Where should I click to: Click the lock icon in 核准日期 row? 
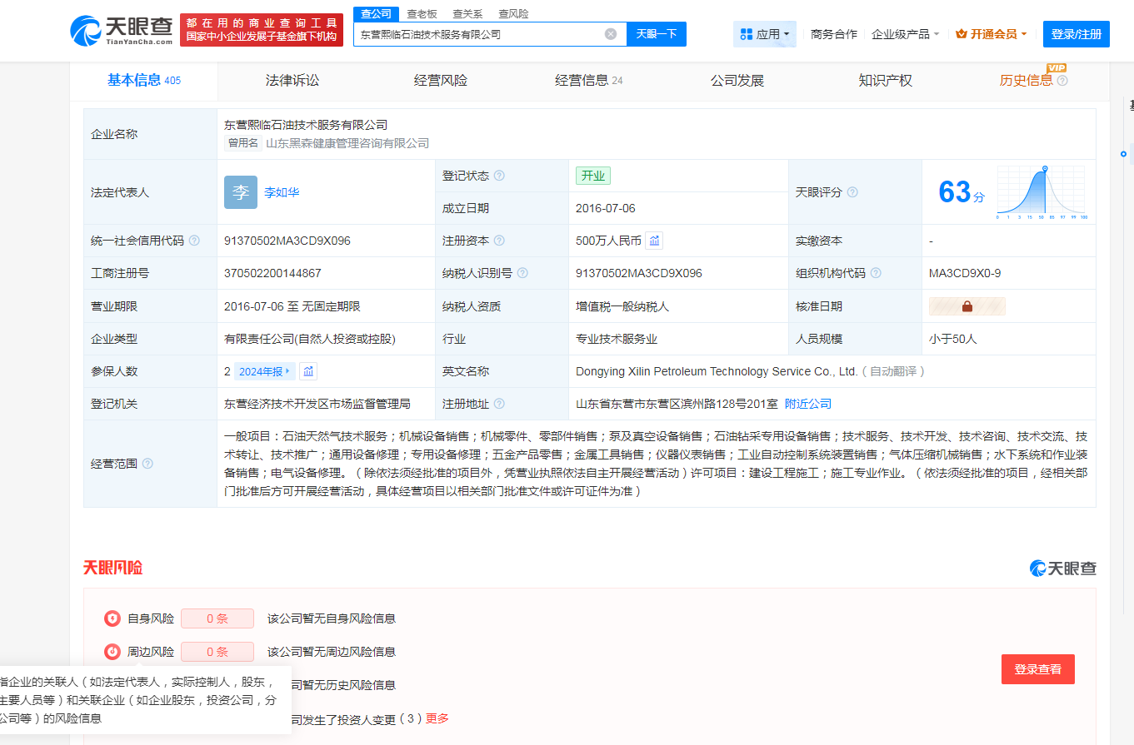(x=967, y=306)
